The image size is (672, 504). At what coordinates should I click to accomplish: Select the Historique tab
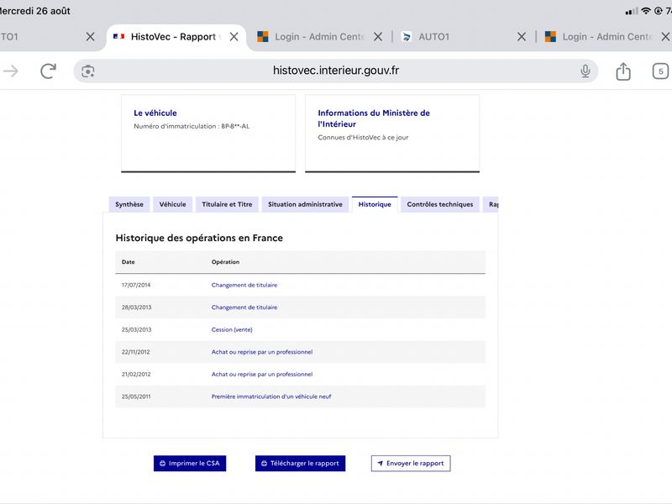click(x=375, y=204)
